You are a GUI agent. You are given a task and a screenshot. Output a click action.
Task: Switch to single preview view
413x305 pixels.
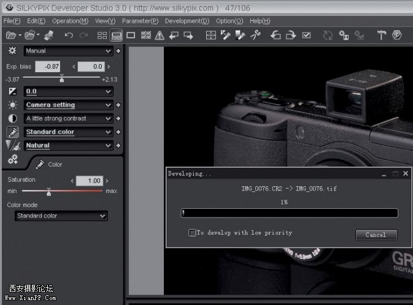tap(131, 36)
